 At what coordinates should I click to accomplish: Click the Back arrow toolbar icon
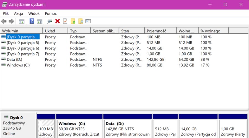tap(4, 21)
